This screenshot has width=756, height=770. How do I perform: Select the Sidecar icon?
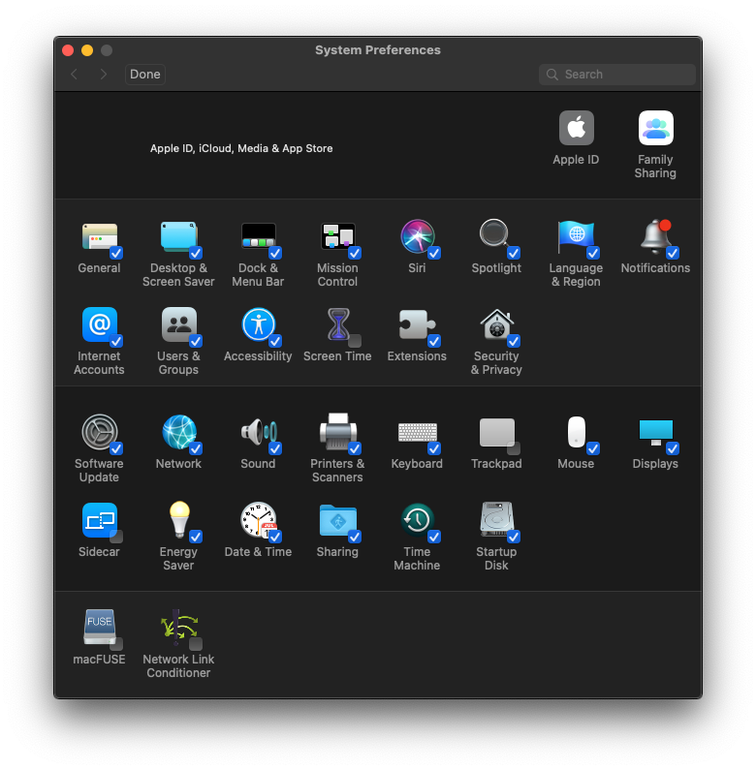99,520
